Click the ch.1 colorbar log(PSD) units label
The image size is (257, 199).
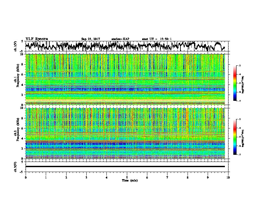click(x=243, y=85)
